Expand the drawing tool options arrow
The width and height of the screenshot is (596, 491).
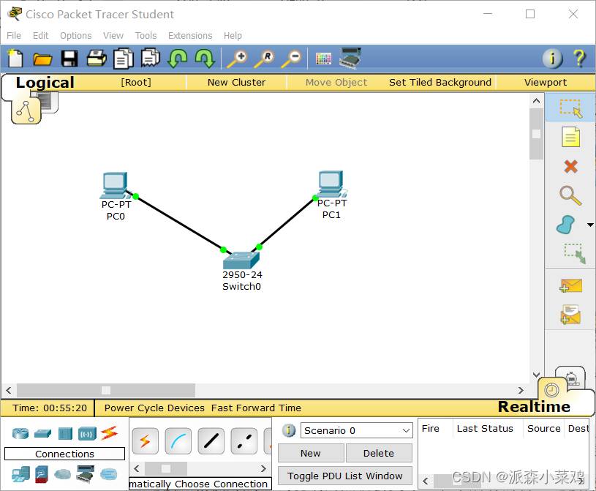590,225
